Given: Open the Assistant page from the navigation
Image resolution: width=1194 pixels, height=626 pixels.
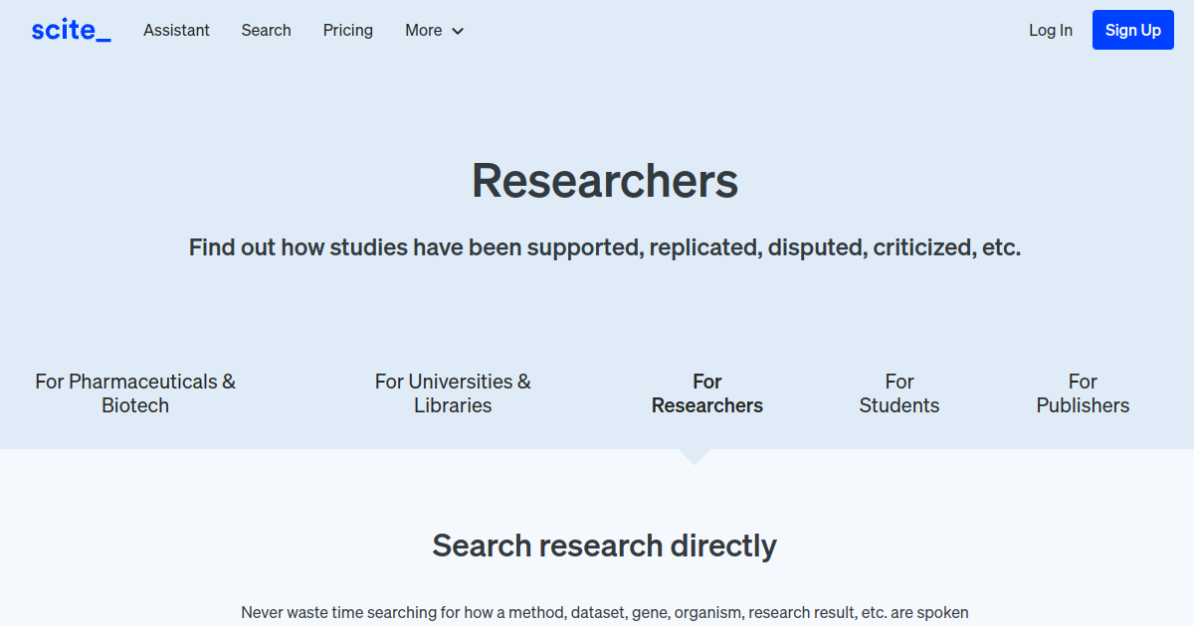Looking at the screenshot, I should coord(176,31).
